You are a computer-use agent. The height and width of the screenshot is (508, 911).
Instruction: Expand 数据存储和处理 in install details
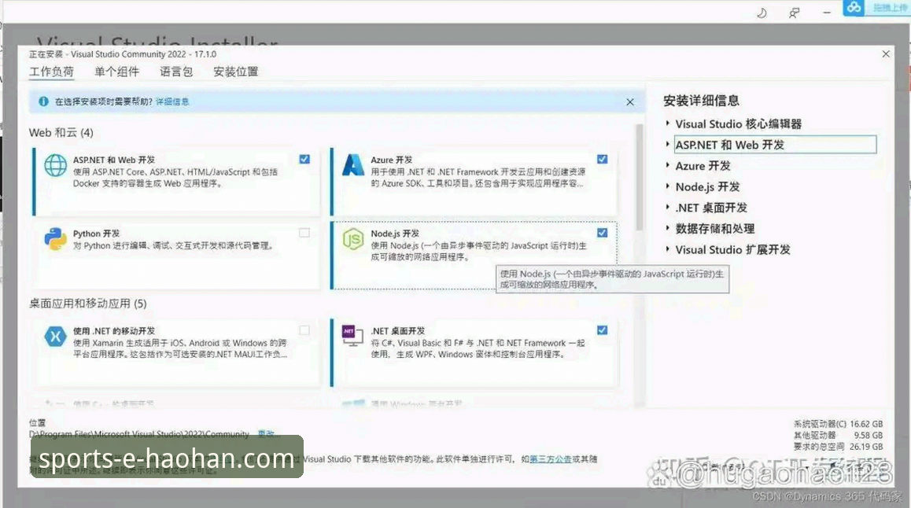[x=668, y=228]
